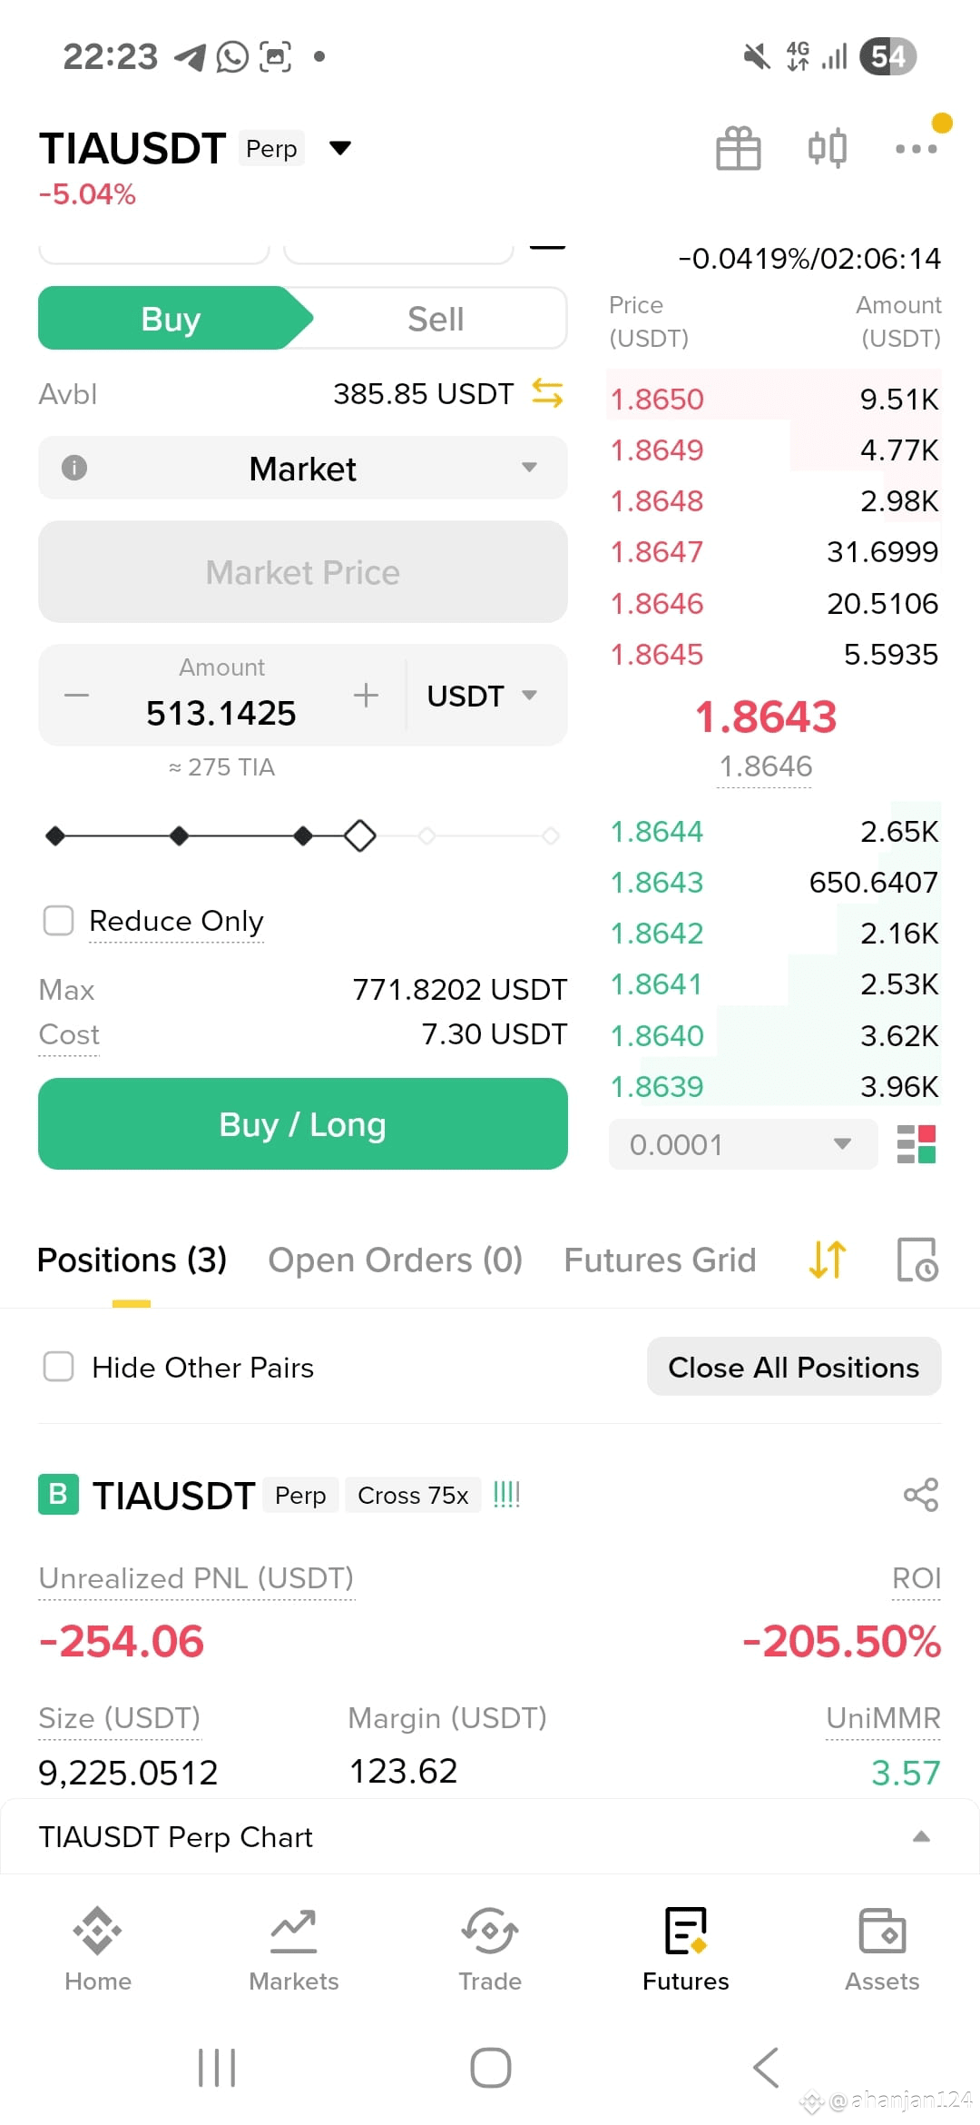Open the Assets wallet tab

(882, 1949)
